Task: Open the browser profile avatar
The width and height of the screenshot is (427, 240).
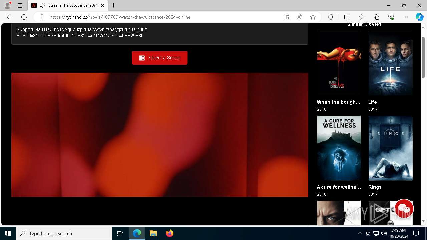Action: click(x=7, y=5)
